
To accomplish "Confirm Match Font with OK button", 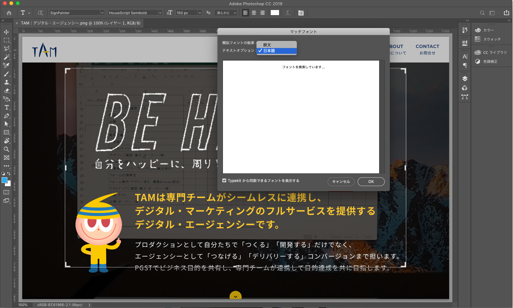I will (x=371, y=182).
